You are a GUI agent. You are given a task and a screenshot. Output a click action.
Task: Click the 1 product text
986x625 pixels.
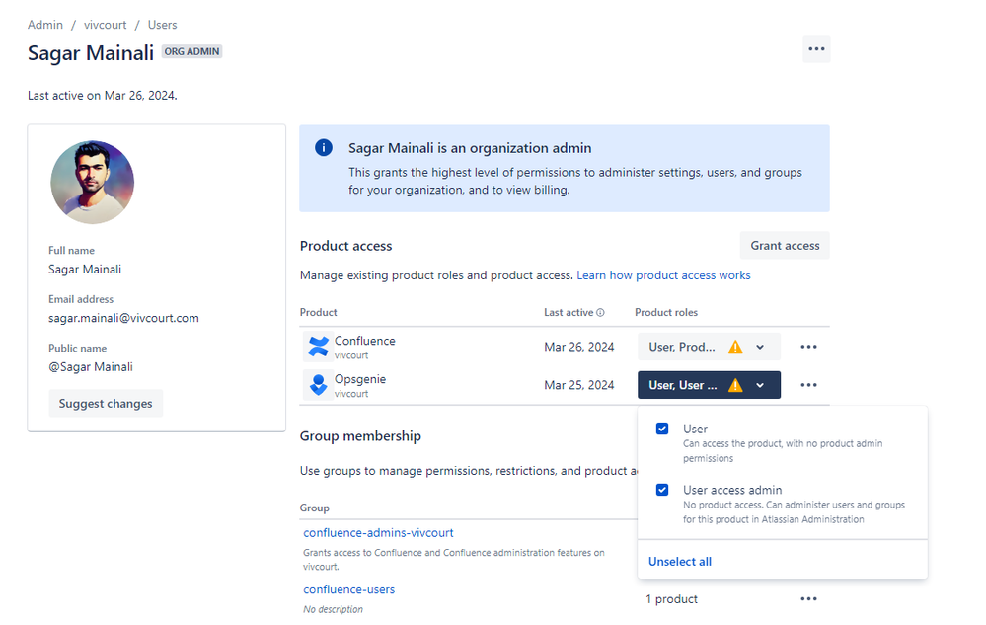[x=671, y=599]
